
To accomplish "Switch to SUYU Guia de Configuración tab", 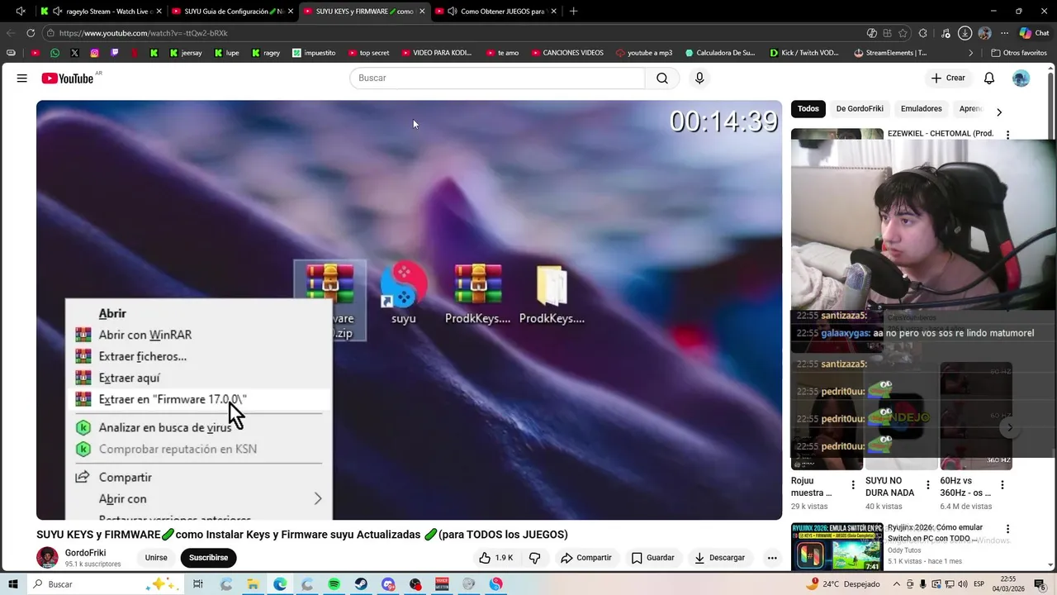I will click(x=231, y=12).
